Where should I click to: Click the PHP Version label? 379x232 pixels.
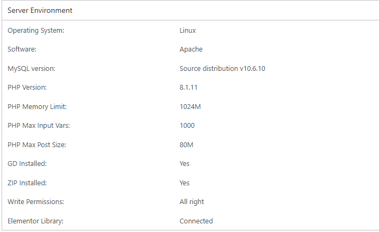(x=27, y=88)
